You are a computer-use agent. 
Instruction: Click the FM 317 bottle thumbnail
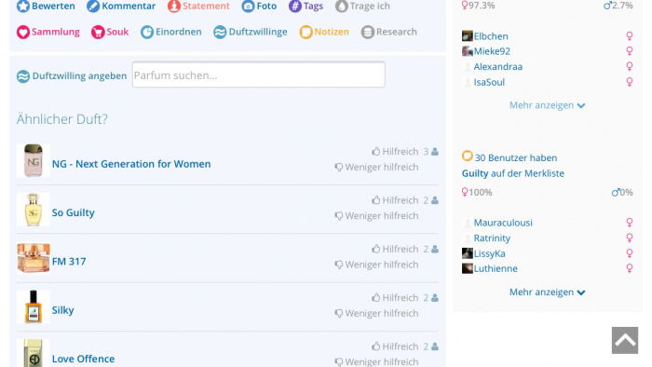(34, 258)
